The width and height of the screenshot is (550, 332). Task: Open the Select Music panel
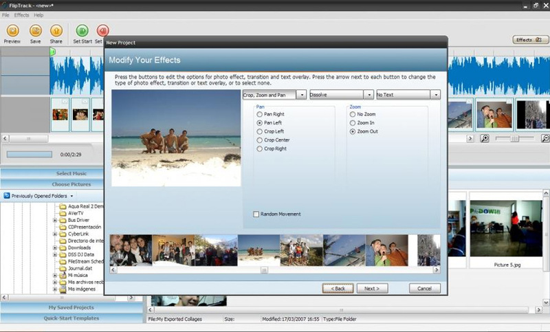click(x=53, y=173)
